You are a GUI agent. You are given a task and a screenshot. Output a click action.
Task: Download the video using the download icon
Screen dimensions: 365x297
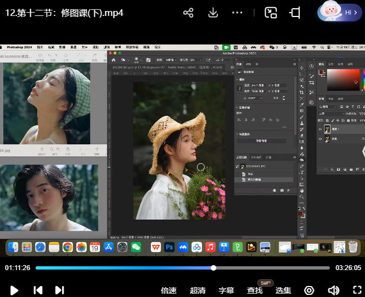[213, 13]
